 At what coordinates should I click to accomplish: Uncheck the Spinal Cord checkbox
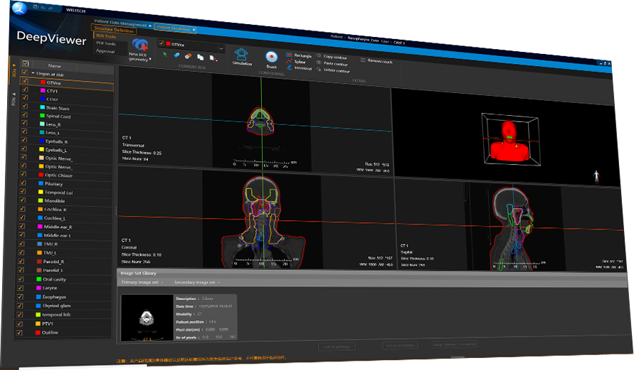coord(25,114)
